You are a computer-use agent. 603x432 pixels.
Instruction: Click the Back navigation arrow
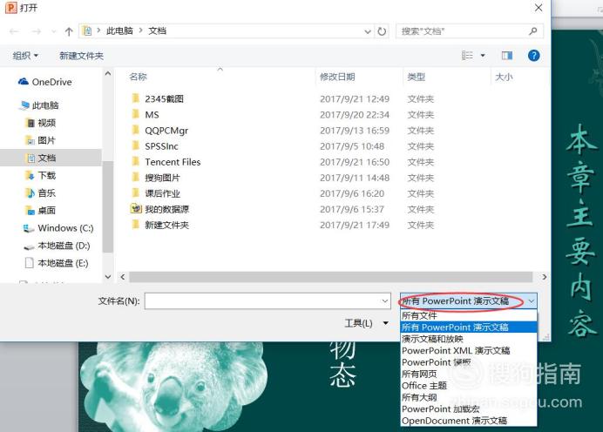pyautogui.click(x=14, y=31)
